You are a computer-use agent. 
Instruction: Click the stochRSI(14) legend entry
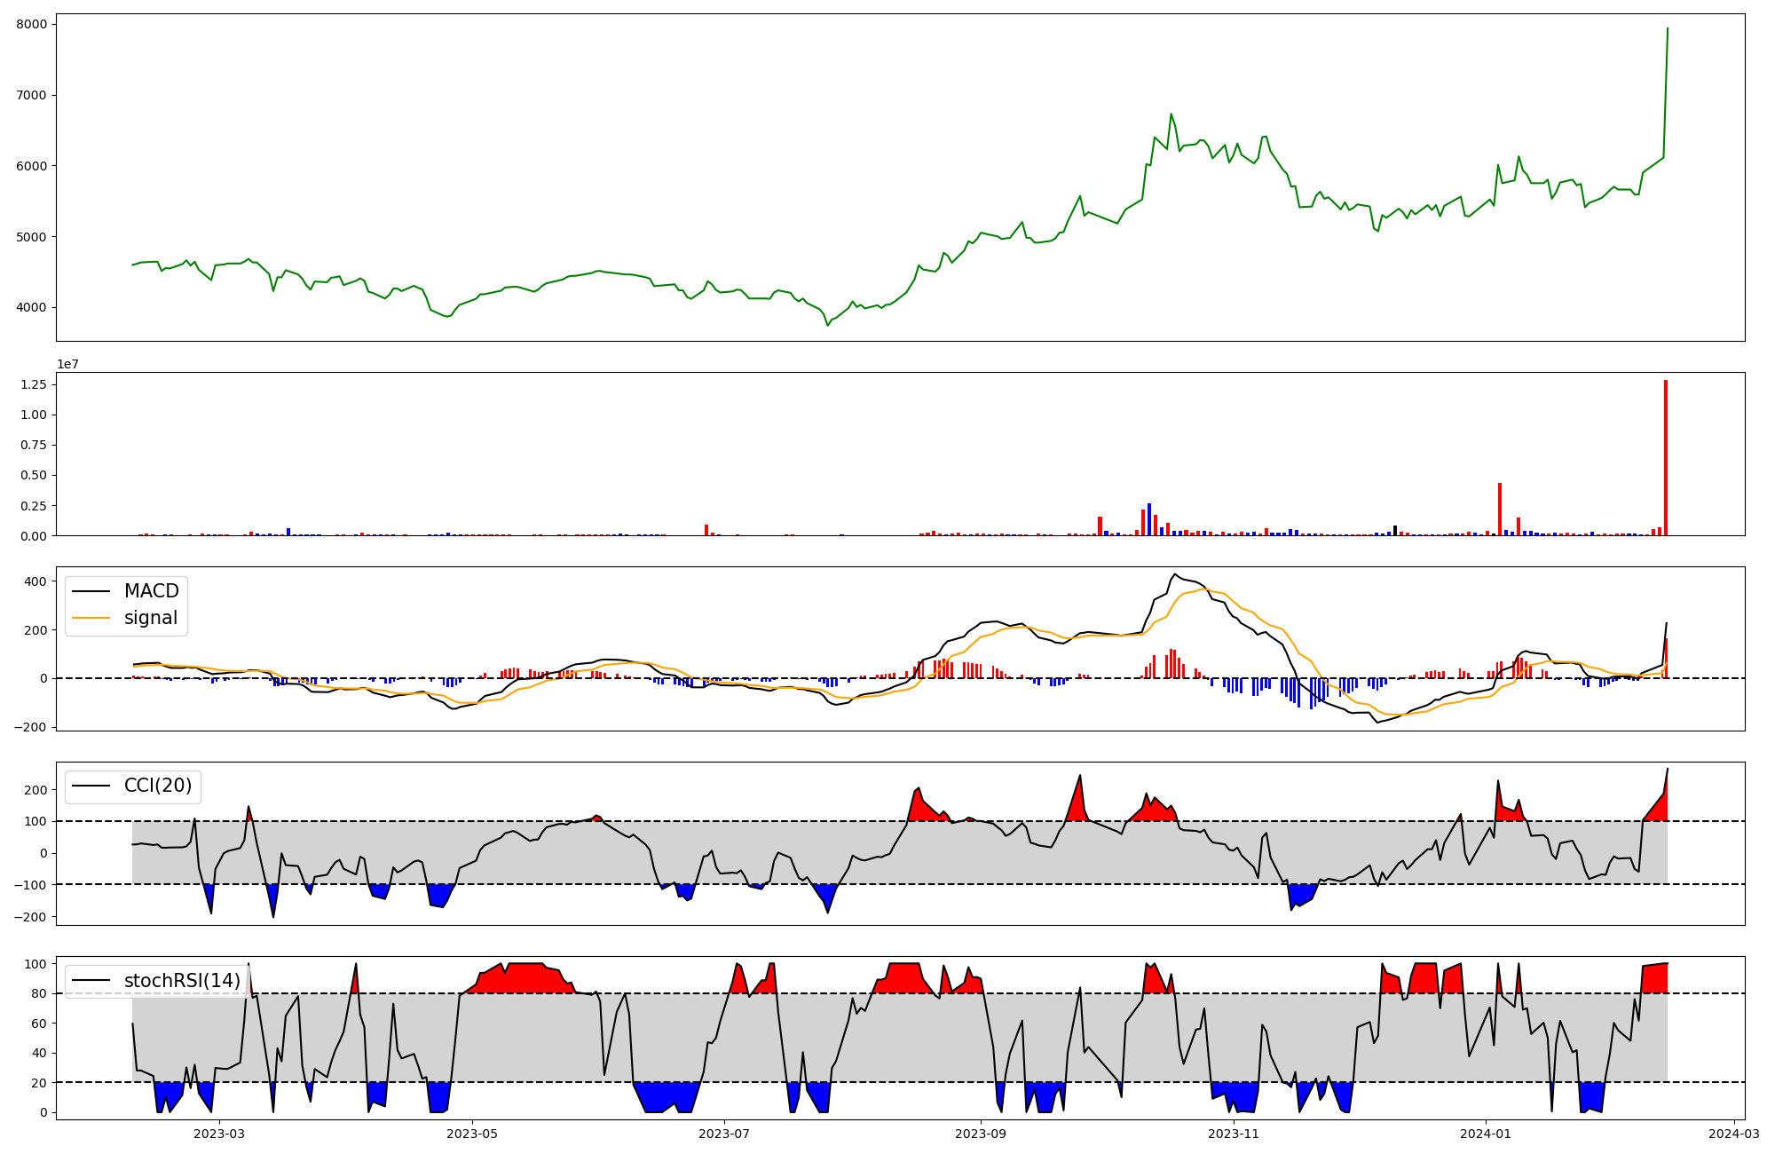182,981
